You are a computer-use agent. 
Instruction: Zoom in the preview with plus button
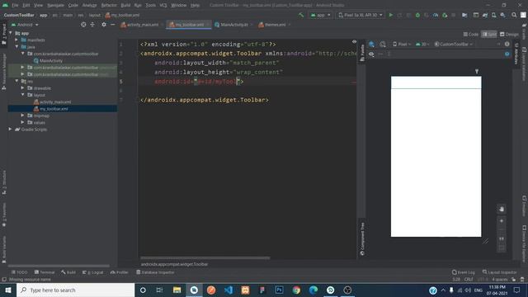(x=502, y=221)
